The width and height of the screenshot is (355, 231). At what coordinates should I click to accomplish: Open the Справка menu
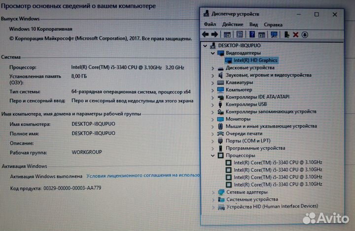tap(273, 25)
